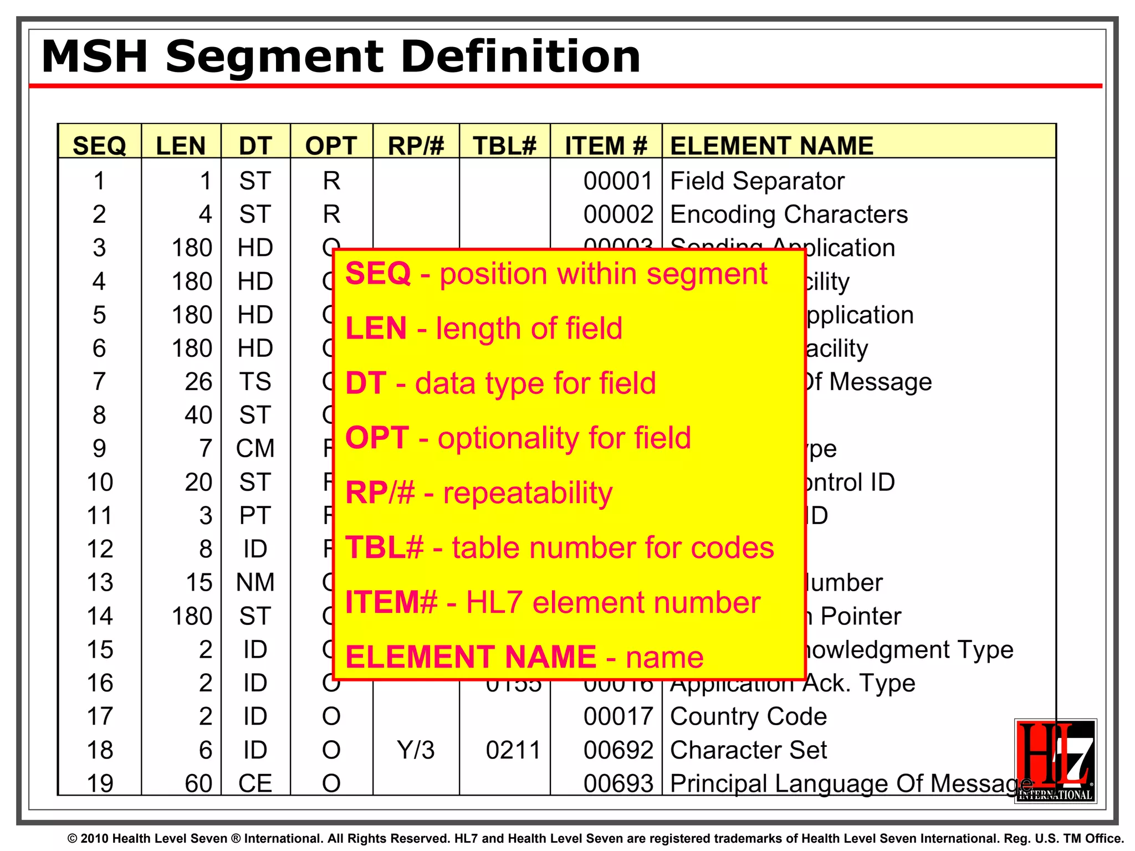Viewport: 1135px width, 851px height.
Task: Click the 'RP/# - repeatability' line
Action: point(479,493)
